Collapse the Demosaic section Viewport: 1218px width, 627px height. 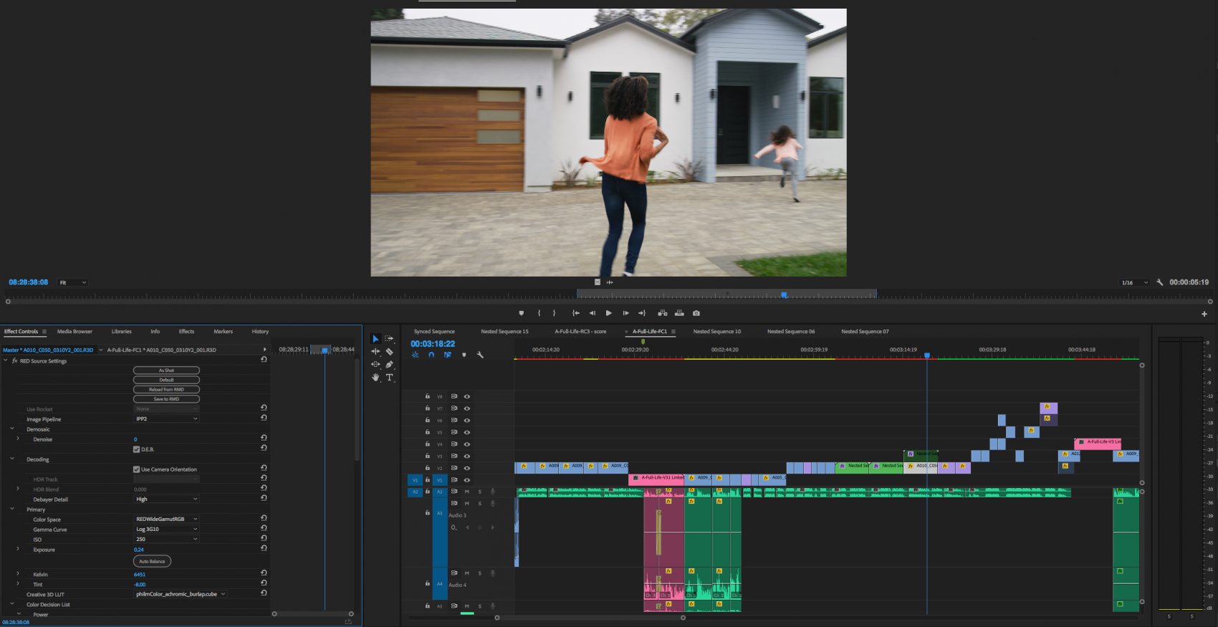12,429
